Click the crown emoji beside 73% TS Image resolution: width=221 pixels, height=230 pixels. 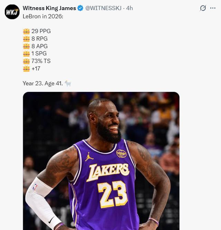coord(27,61)
